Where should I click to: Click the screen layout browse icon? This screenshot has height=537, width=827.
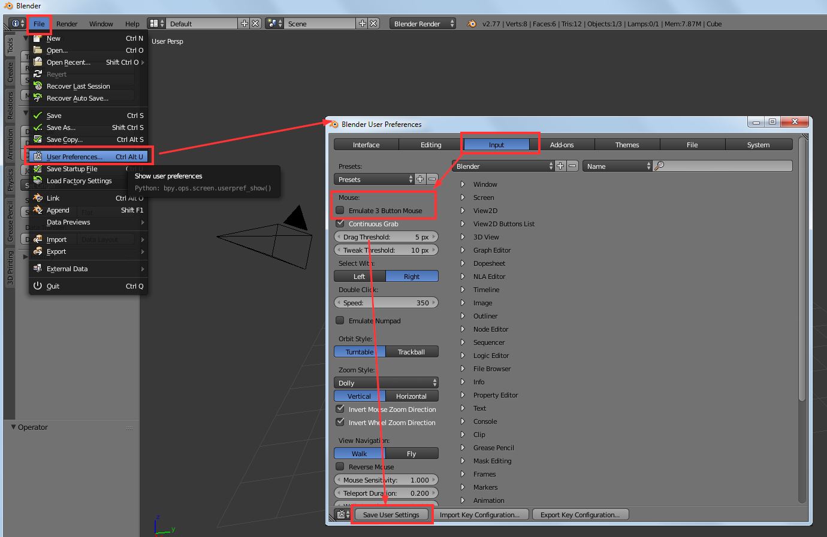click(x=157, y=23)
